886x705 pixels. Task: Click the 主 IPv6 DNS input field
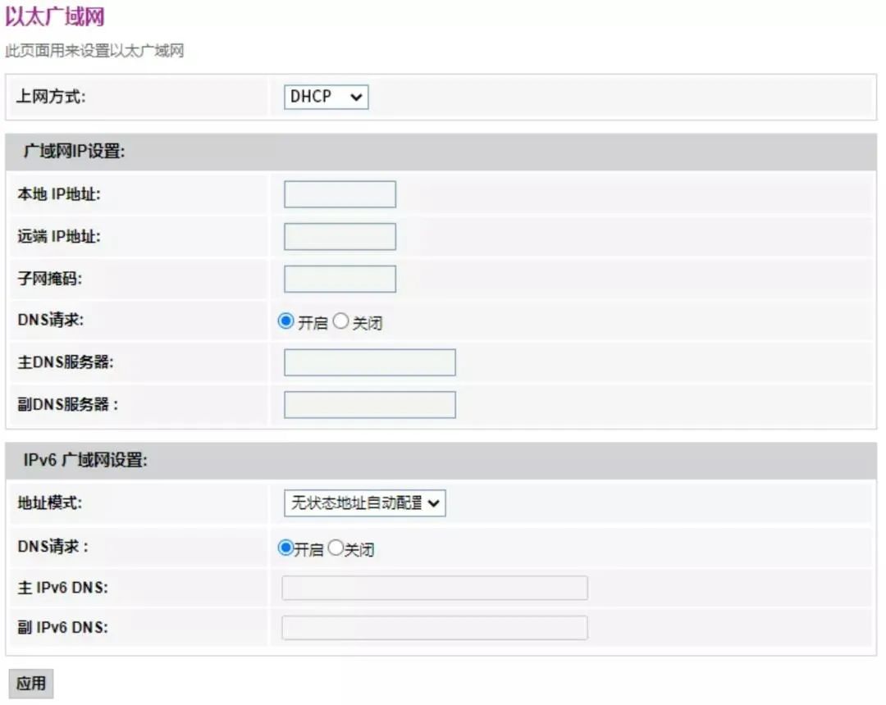(435, 588)
